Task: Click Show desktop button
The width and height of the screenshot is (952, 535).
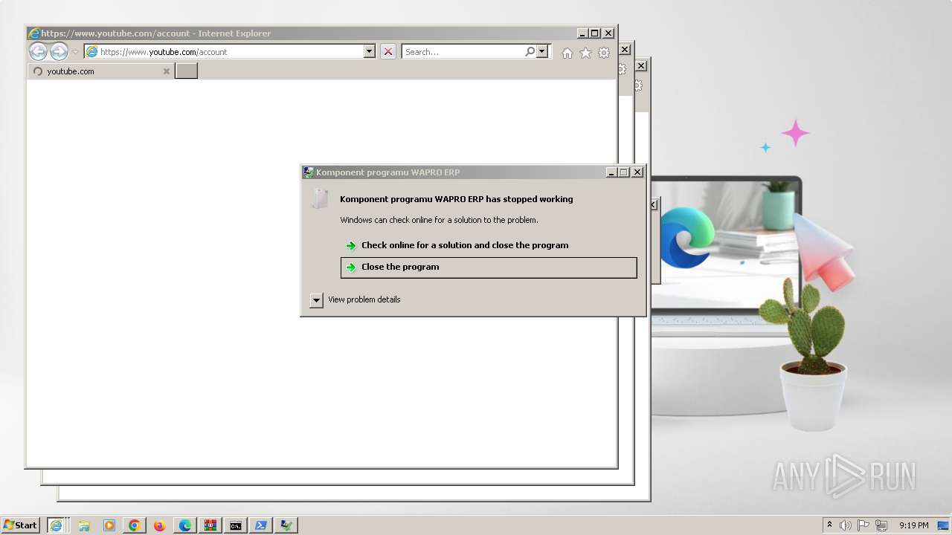Action: (x=945, y=525)
